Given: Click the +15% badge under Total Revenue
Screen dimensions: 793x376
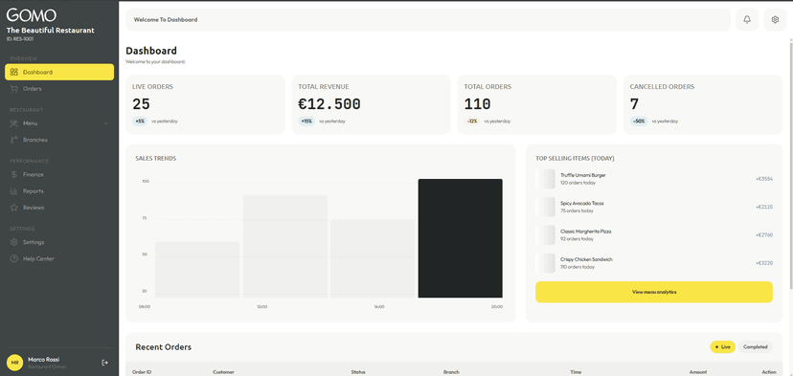Looking at the screenshot, I should click(306, 122).
